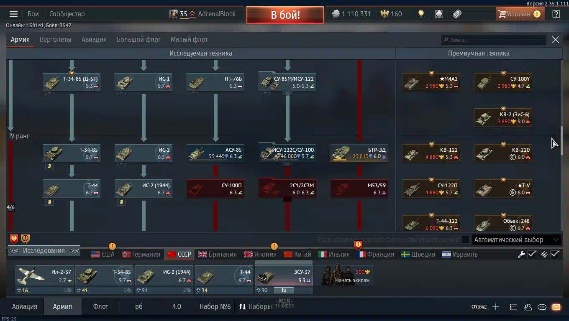Open the Автоматический выбор dropdown
Viewport: 569px width, 321px height.
point(517,240)
